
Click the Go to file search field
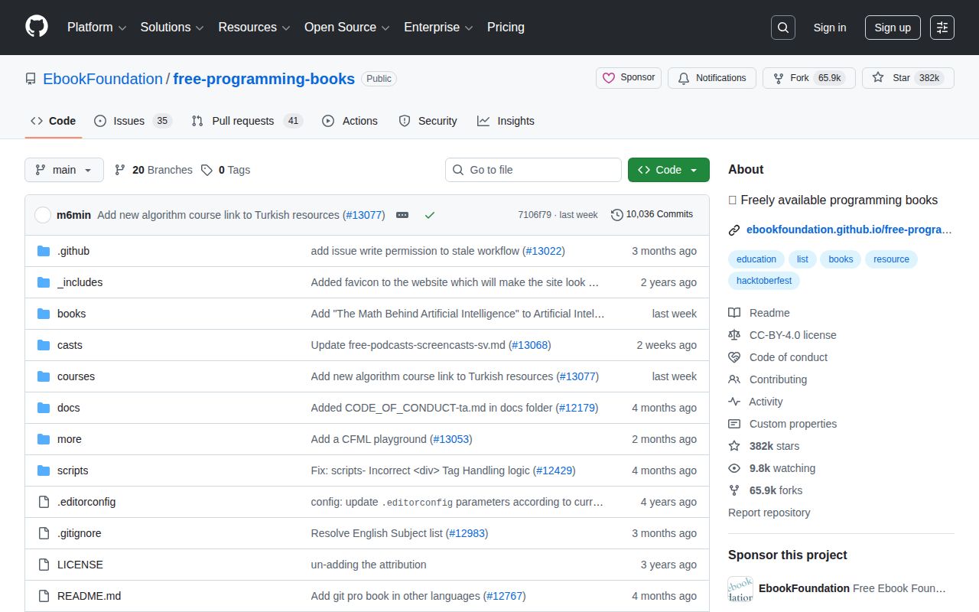pos(533,170)
